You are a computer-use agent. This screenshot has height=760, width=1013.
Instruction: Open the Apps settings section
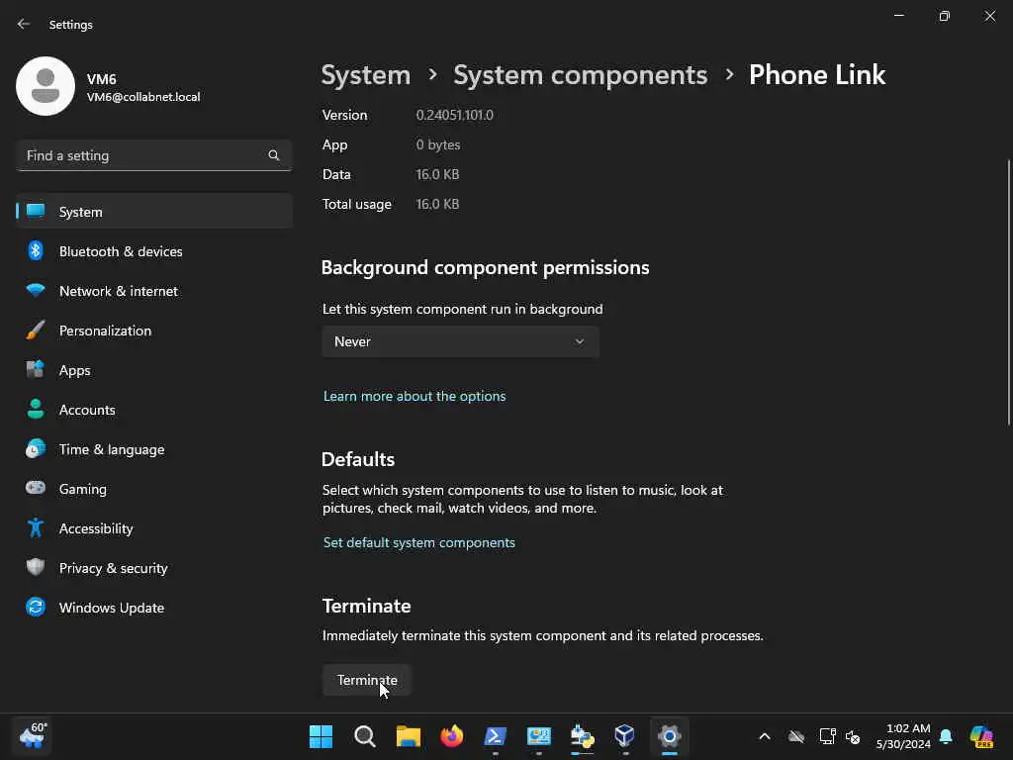tap(153, 370)
